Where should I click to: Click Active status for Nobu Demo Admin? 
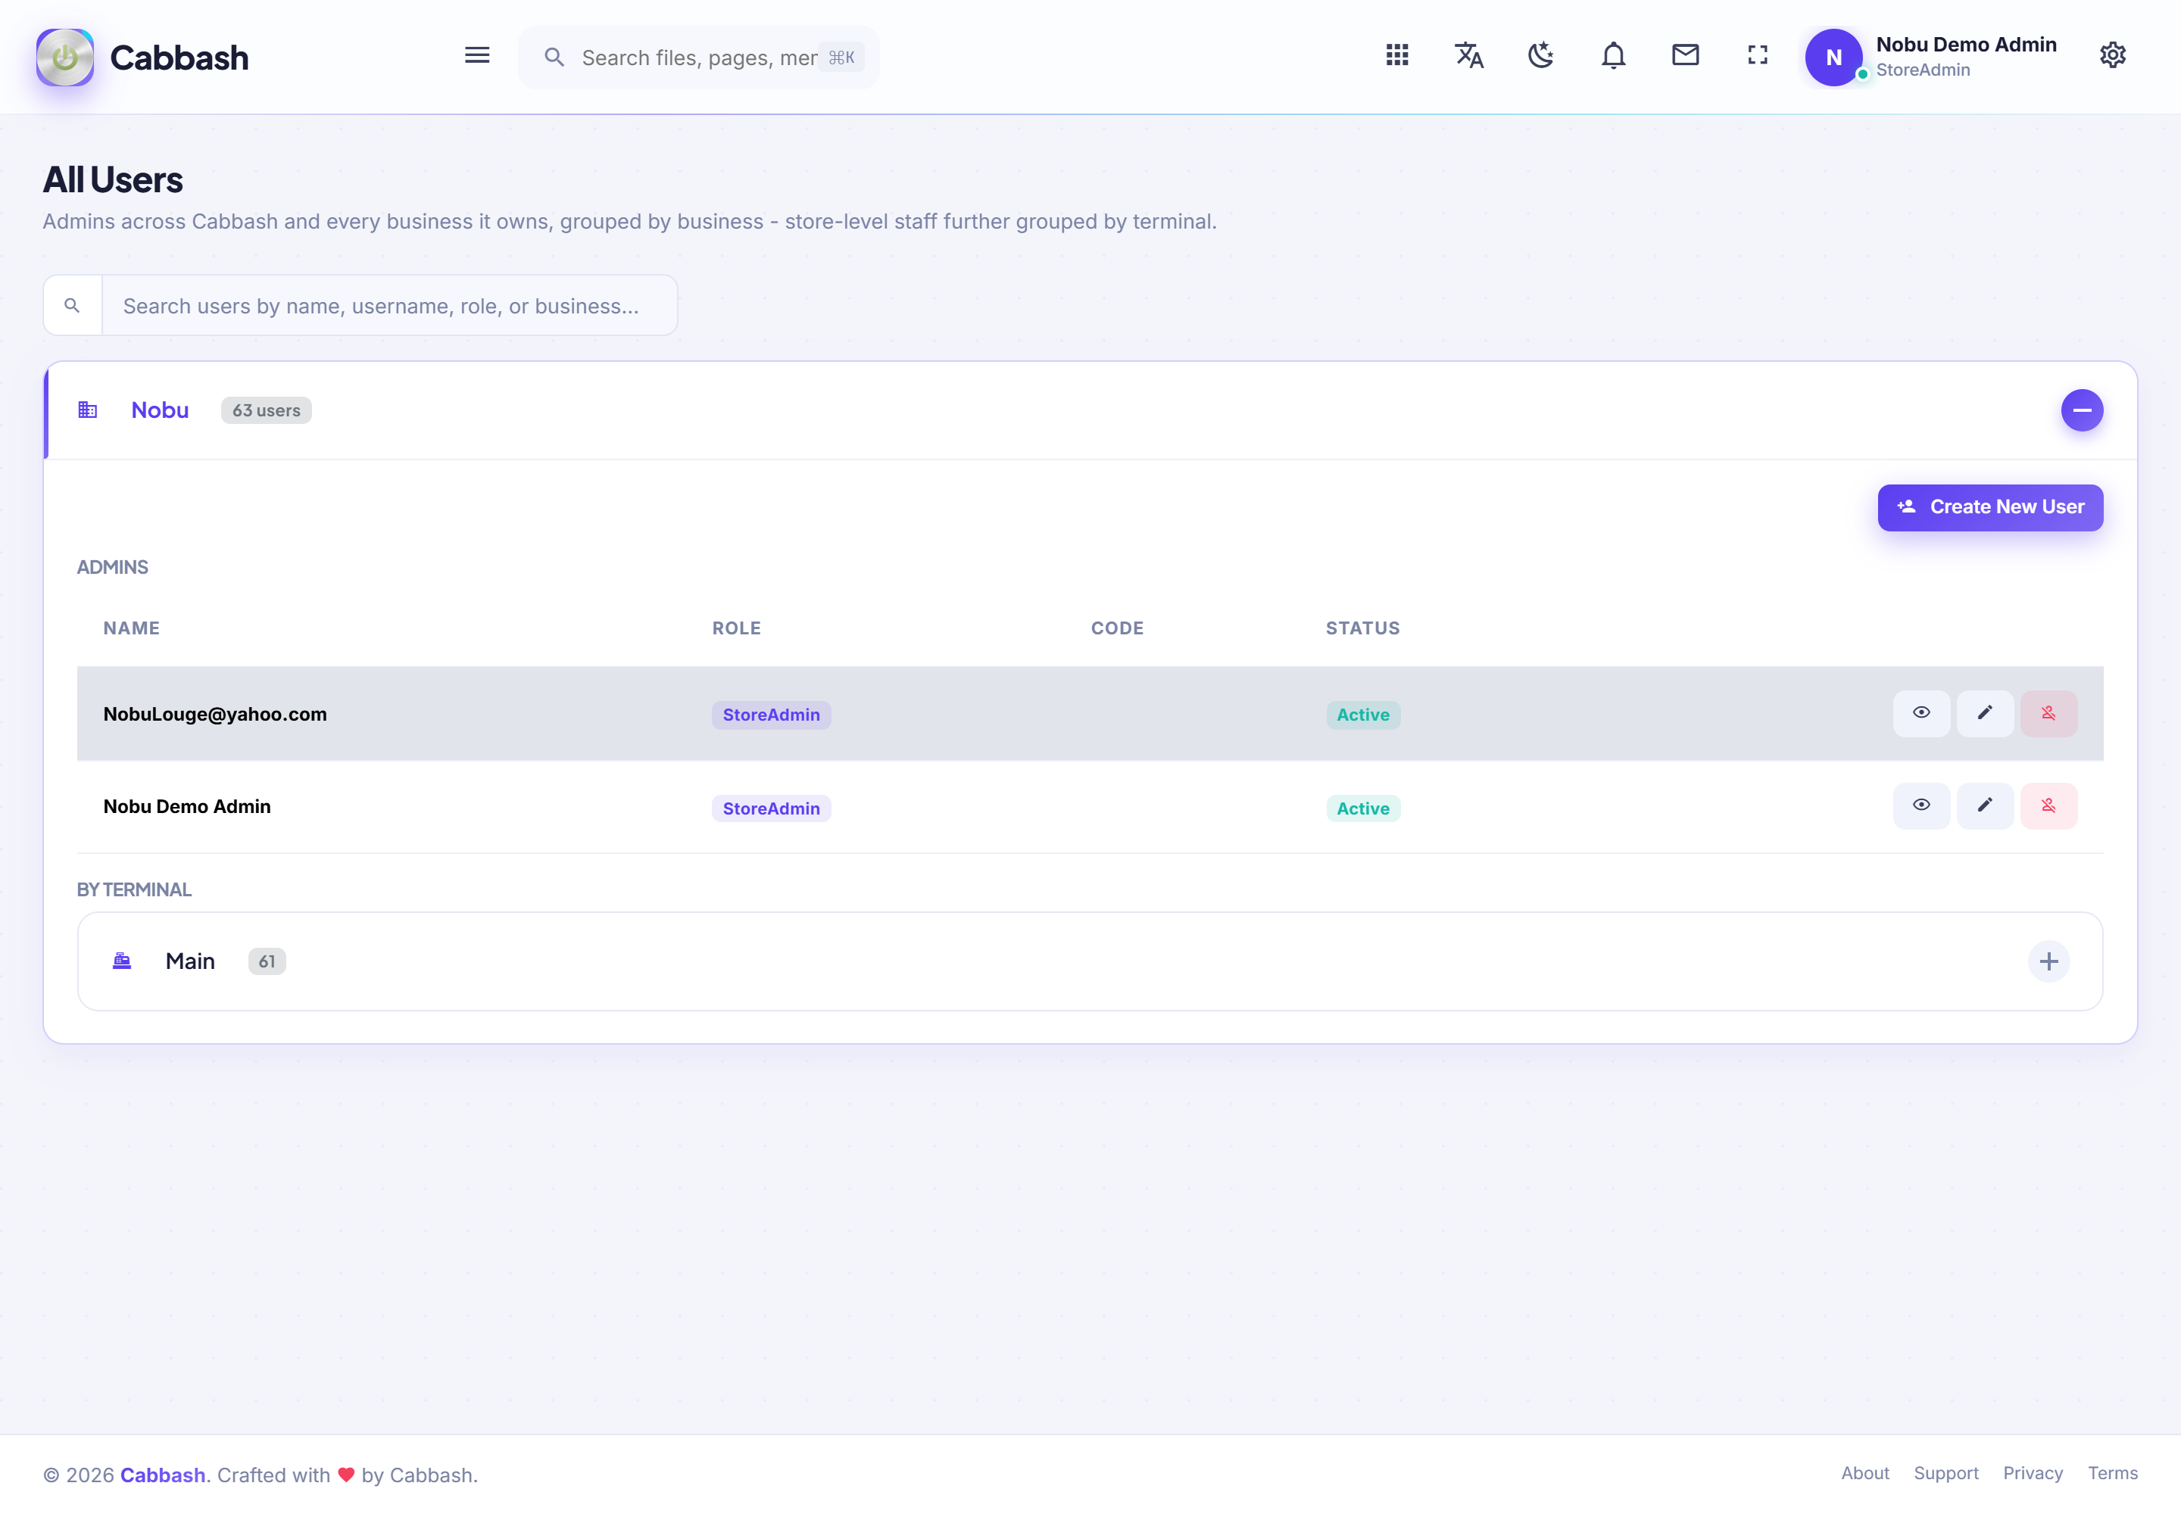click(x=1363, y=808)
